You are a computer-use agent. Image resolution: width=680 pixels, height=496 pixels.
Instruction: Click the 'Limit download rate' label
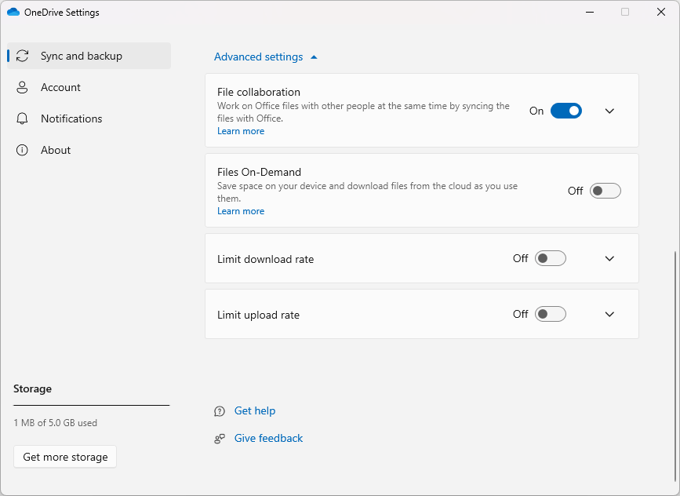click(265, 259)
